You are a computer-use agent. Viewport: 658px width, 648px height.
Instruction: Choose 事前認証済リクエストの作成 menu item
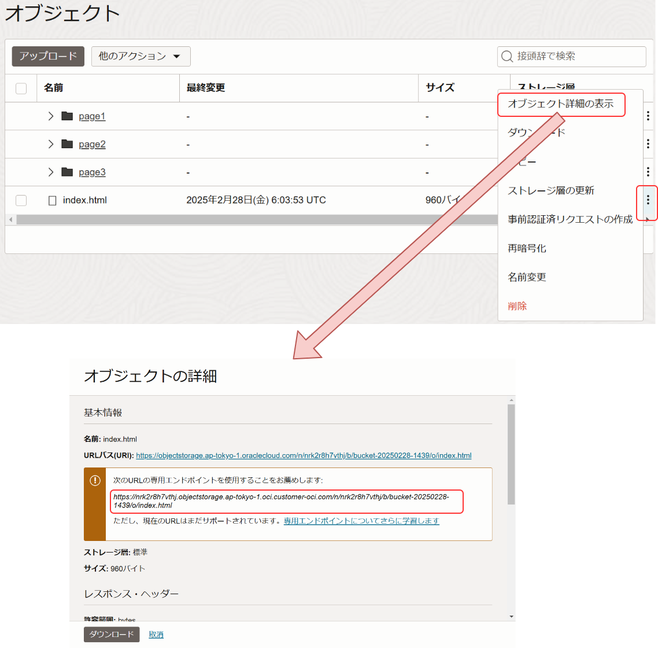570,219
